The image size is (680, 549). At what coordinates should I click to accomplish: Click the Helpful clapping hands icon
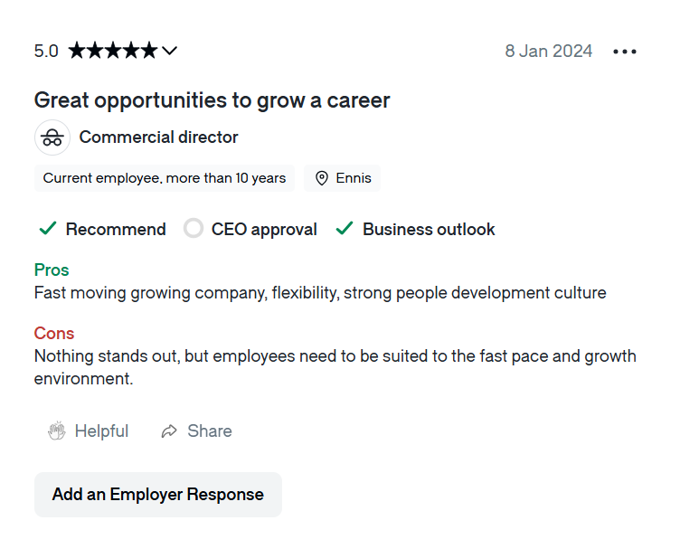click(57, 431)
